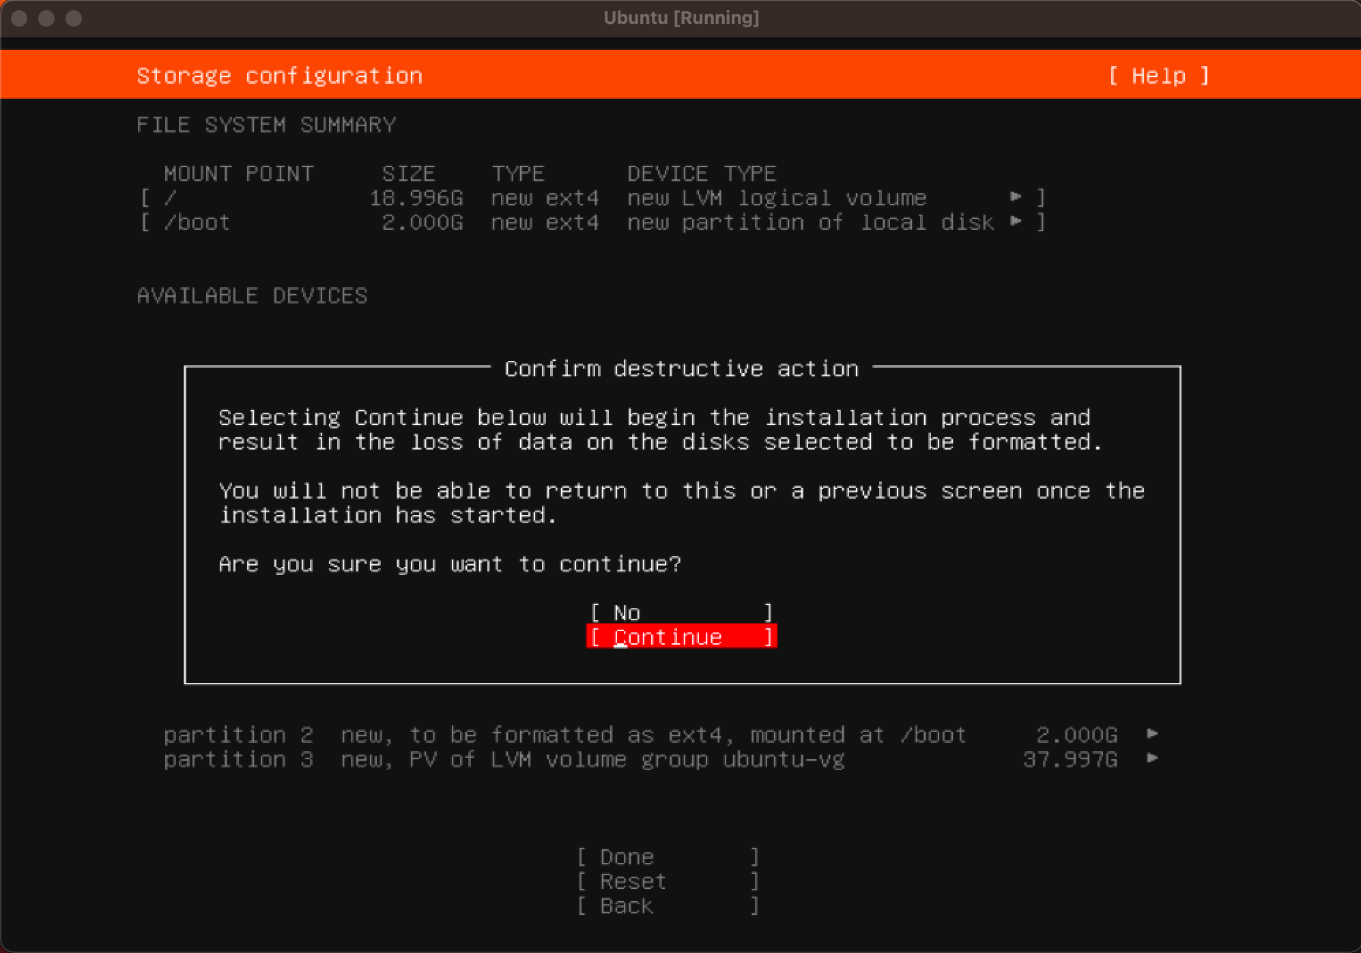Minimize the Ubuntu VM window
Screen dimensions: 1361x953
click(x=46, y=18)
